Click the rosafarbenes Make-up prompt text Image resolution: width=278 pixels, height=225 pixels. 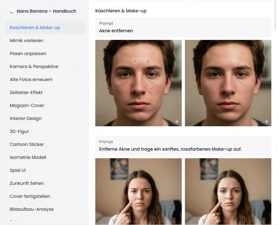pos(170,149)
